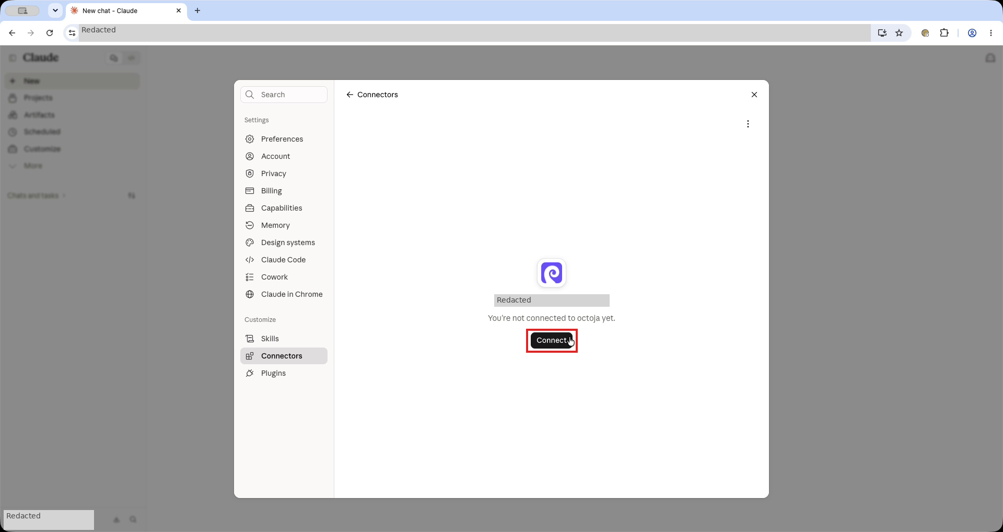The image size is (1003, 532).
Task: Open Preferences settings
Action: click(x=284, y=139)
